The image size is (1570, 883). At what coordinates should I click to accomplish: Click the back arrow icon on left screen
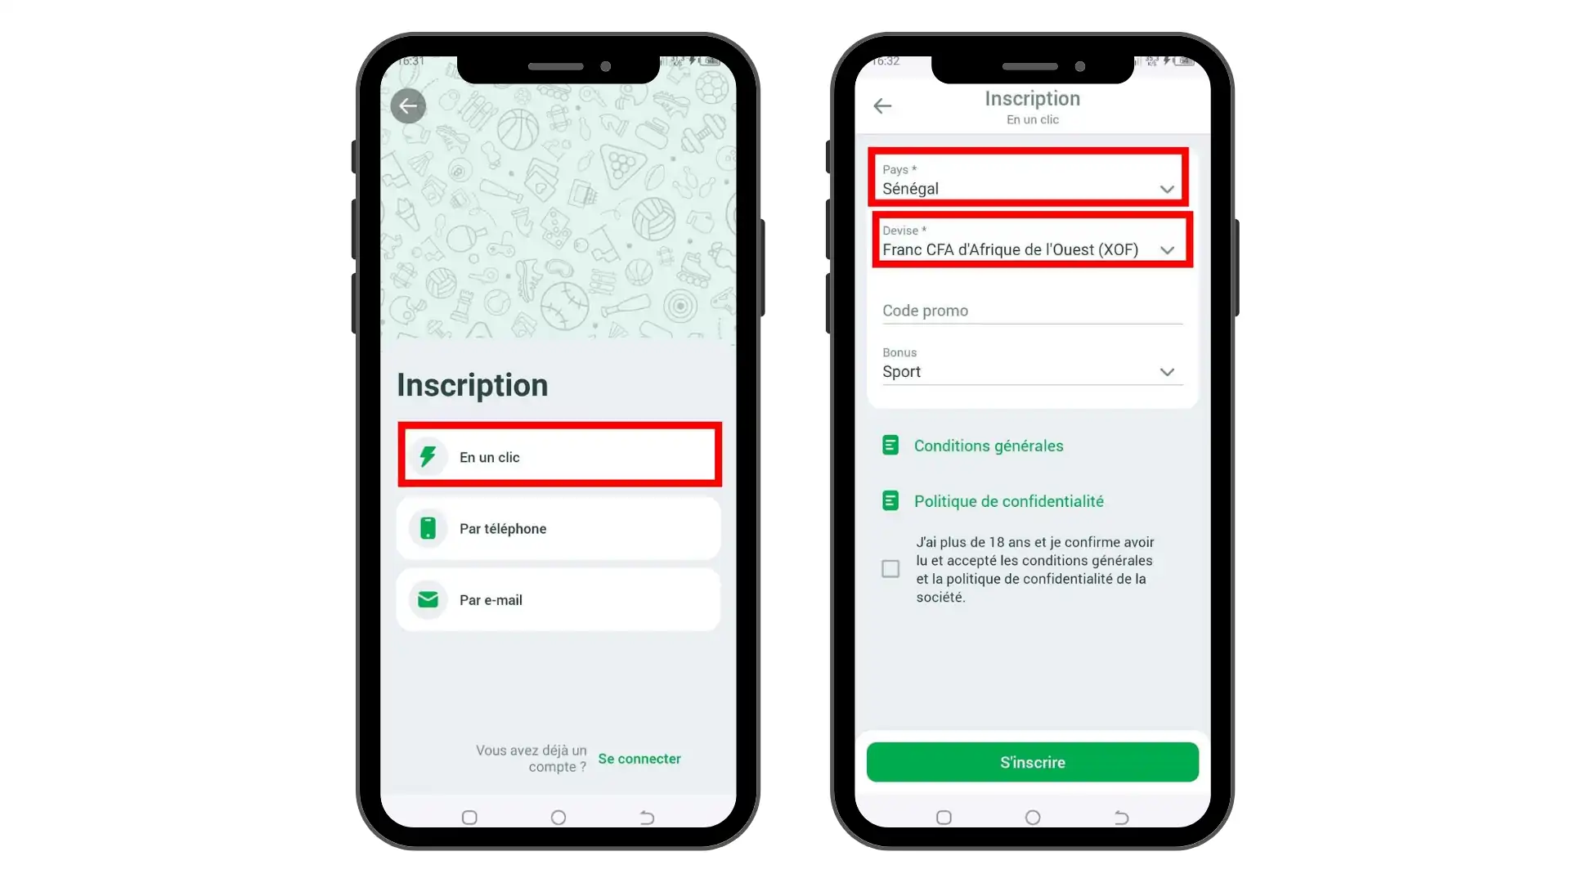click(407, 105)
